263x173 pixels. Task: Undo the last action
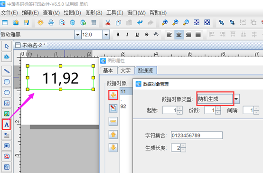(x=140, y=22)
